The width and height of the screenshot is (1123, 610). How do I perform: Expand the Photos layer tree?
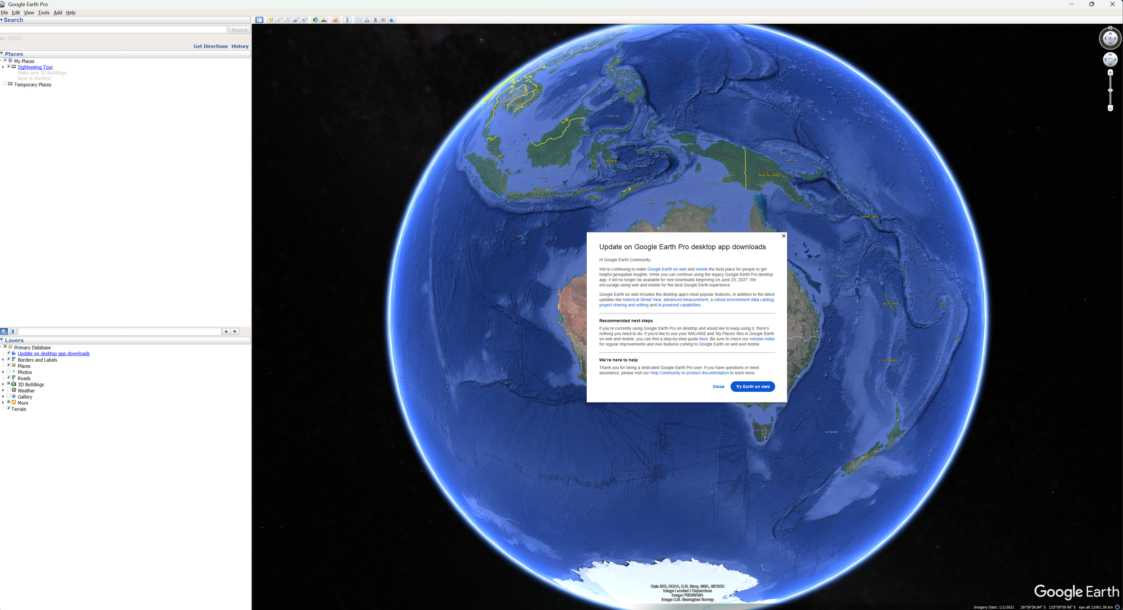[x=3, y=372]
